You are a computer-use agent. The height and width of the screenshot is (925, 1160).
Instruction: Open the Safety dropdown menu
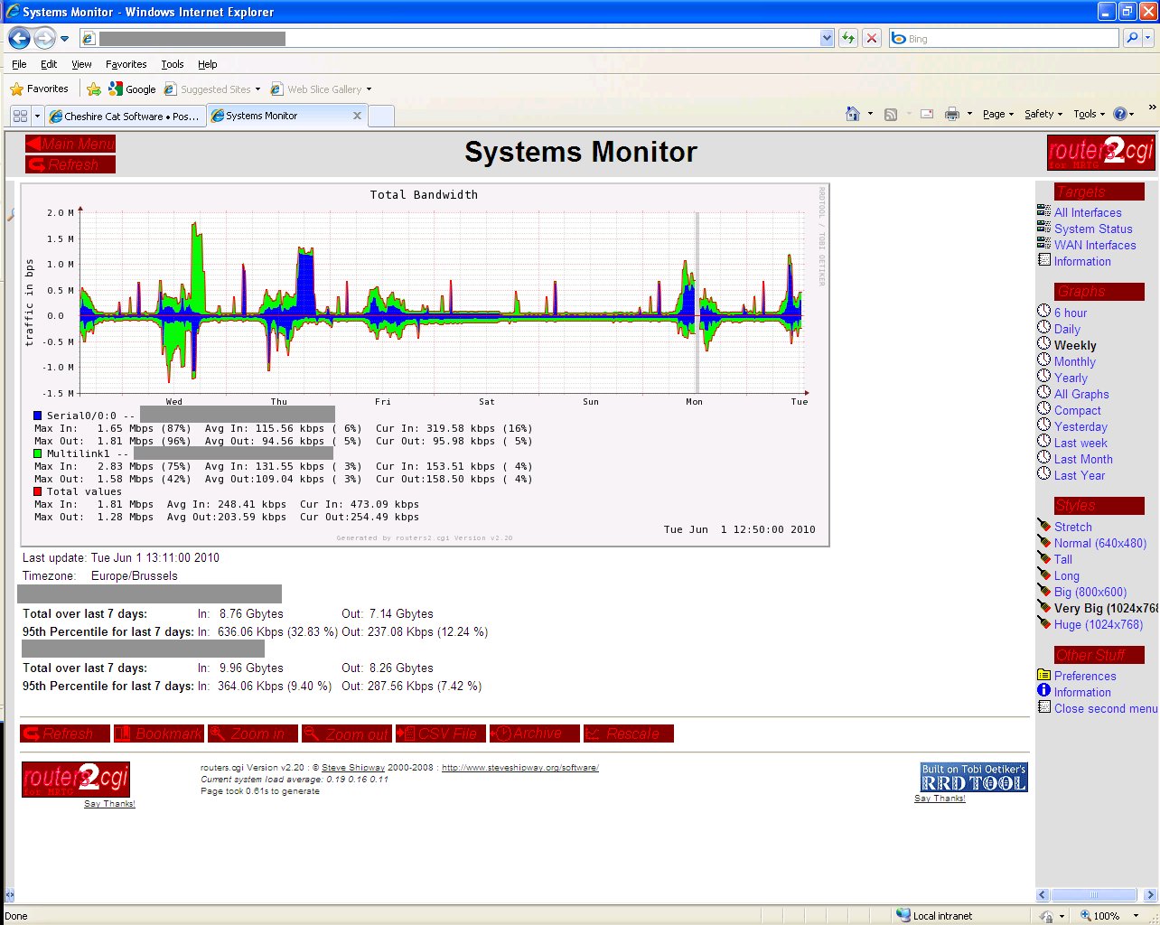coord(1043,115)
